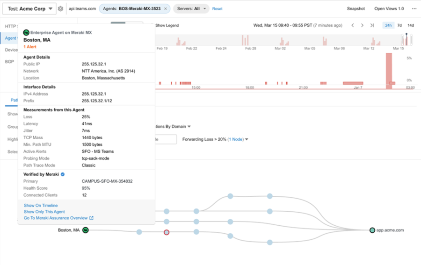The image size is (421, 265).
Task: Click the Feb 28 bars in overview timeline
Action: (245, 40)
